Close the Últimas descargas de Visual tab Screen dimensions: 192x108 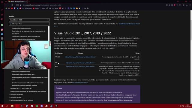point(26,1)
